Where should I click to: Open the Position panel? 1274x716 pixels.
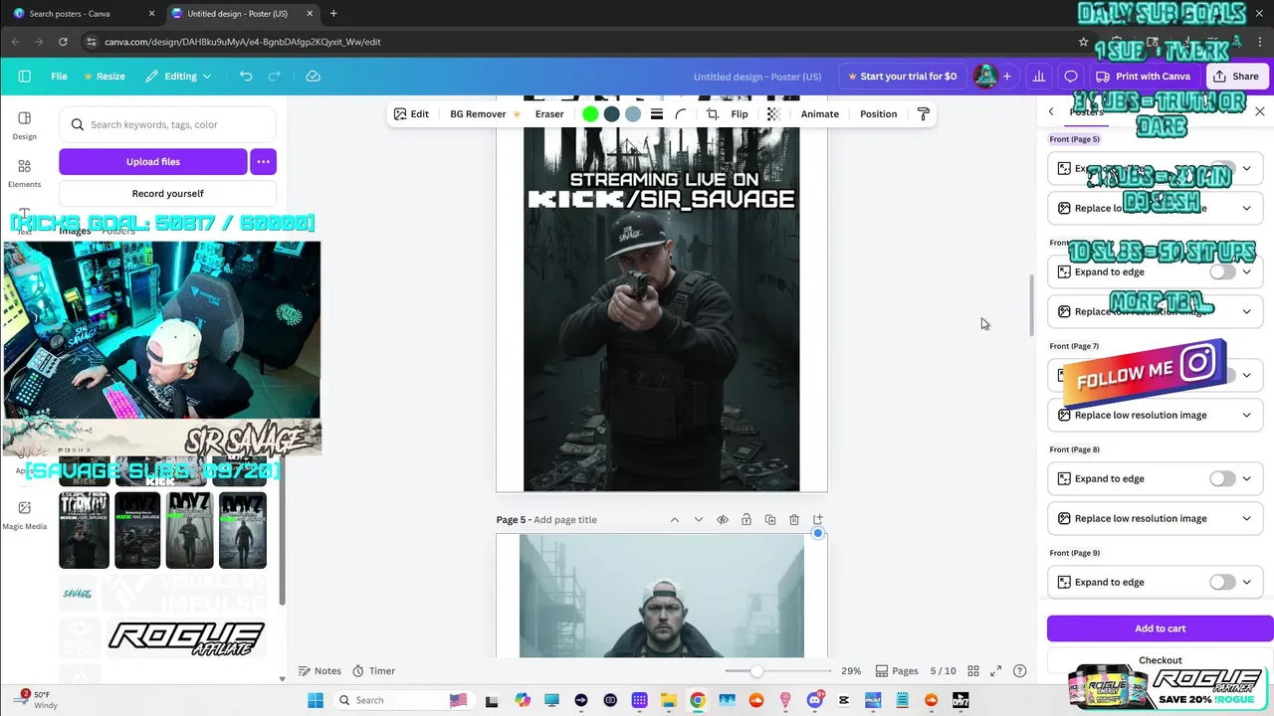point(879,114)
